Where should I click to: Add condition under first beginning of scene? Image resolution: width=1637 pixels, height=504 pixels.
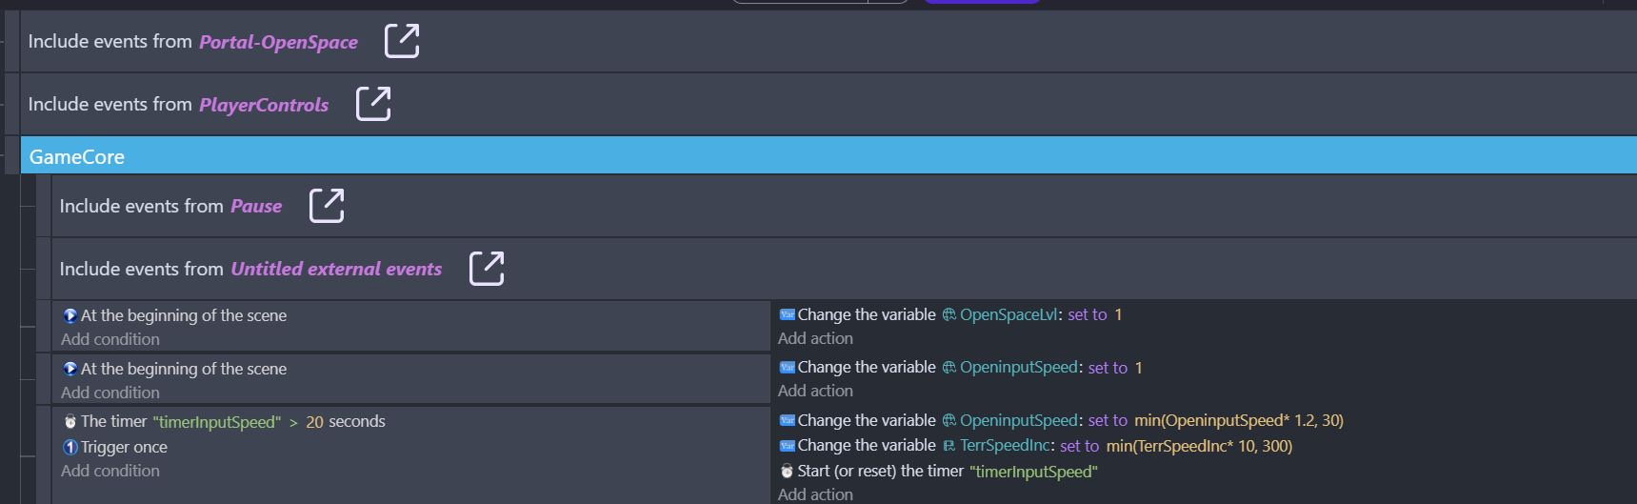(x=110, y=339)
